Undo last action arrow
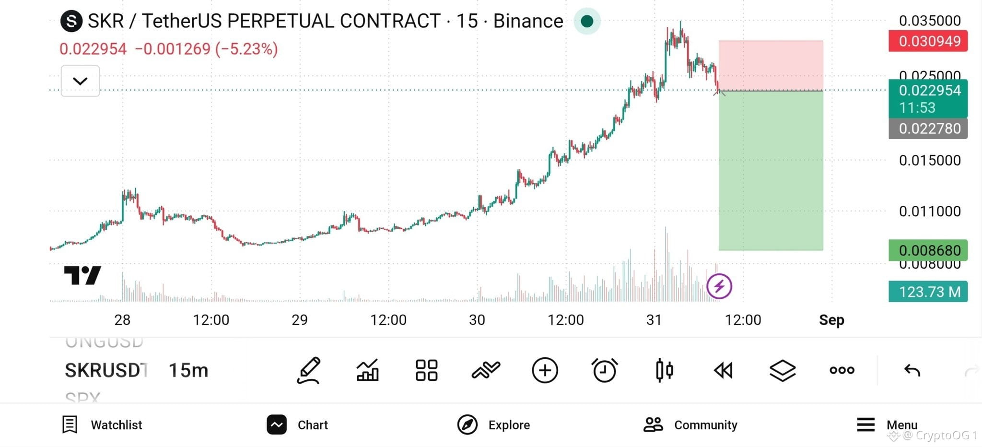The height and width of the screenshot is (447, 982). coord(912,370)
